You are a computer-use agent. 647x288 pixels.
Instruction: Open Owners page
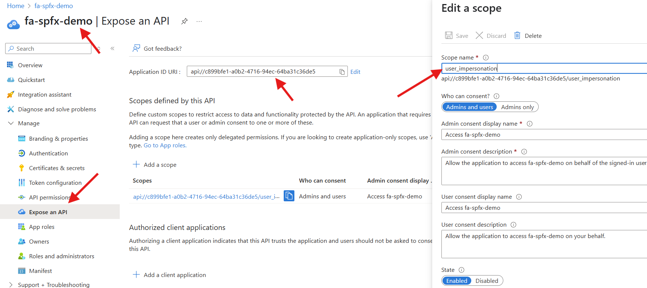click(39, 241)
